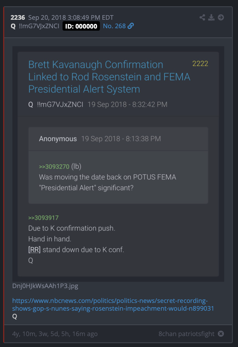The image size is (238, 347).
Task: Follow the >>3093917 reply reference
Action: click(43, 218)
